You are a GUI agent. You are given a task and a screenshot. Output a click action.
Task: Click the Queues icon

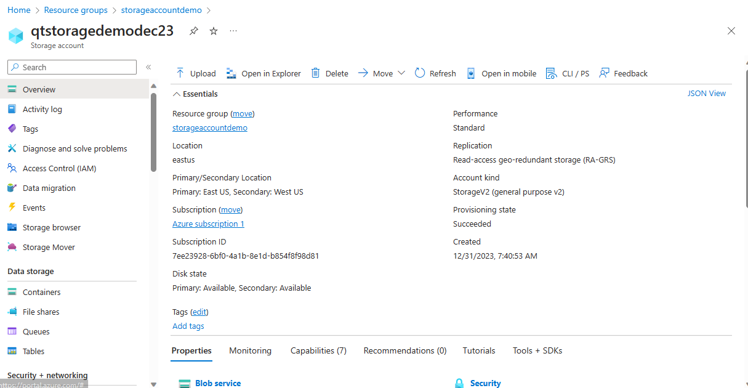click(12, 331)
